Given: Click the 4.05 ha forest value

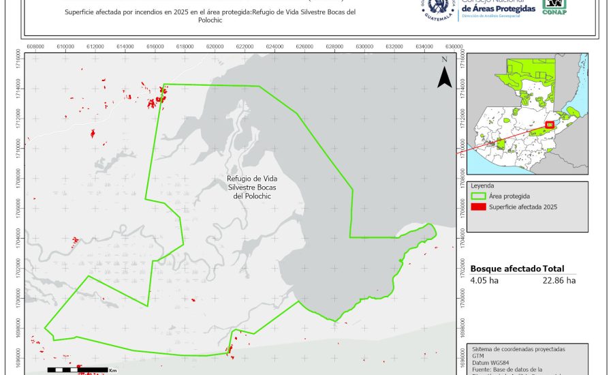Looking at the screenshot, I should pyautogui.click(x=484, y=280).
